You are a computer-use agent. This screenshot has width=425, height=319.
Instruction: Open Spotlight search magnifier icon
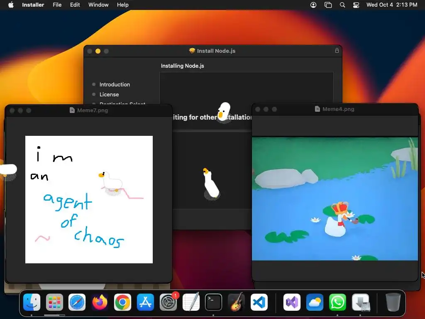pos(342,5)
